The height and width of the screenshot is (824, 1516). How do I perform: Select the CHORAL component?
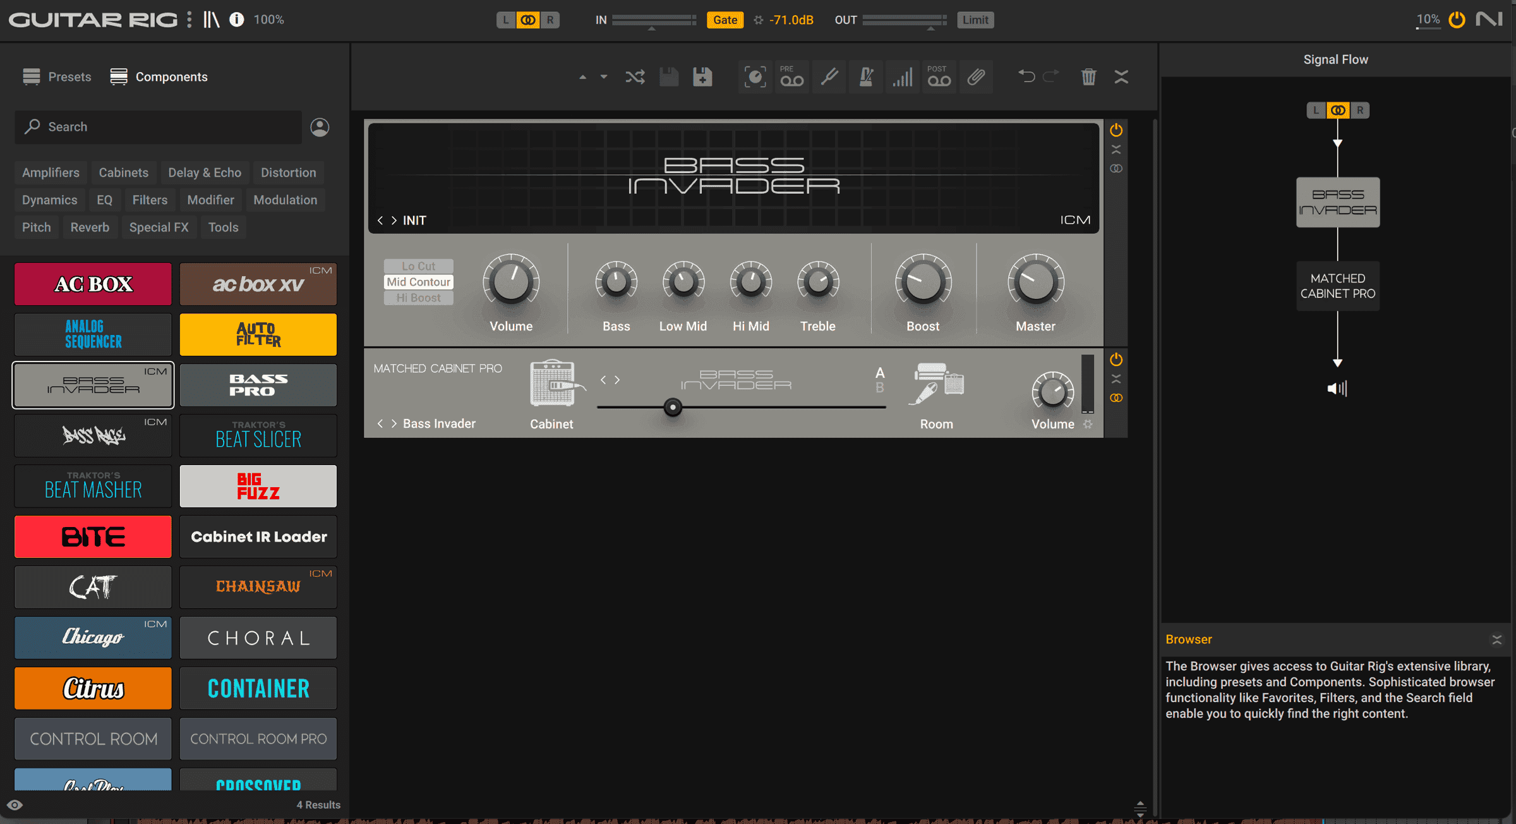258,638
